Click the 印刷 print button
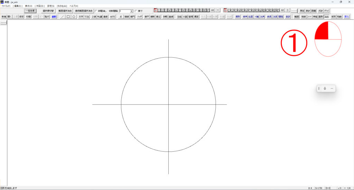 [x=28, y=17]
